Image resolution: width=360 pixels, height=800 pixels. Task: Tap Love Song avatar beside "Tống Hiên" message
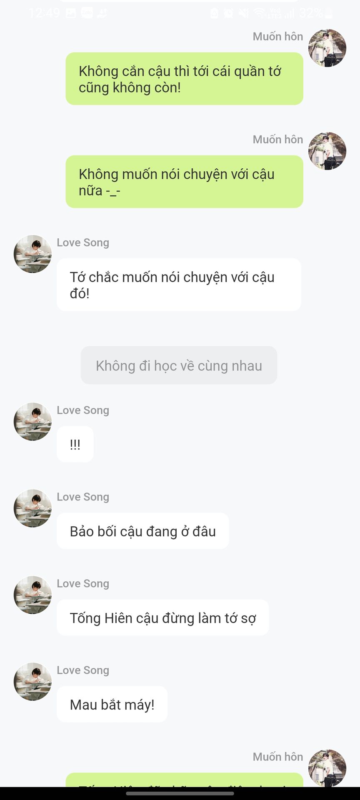pos(32,595)
